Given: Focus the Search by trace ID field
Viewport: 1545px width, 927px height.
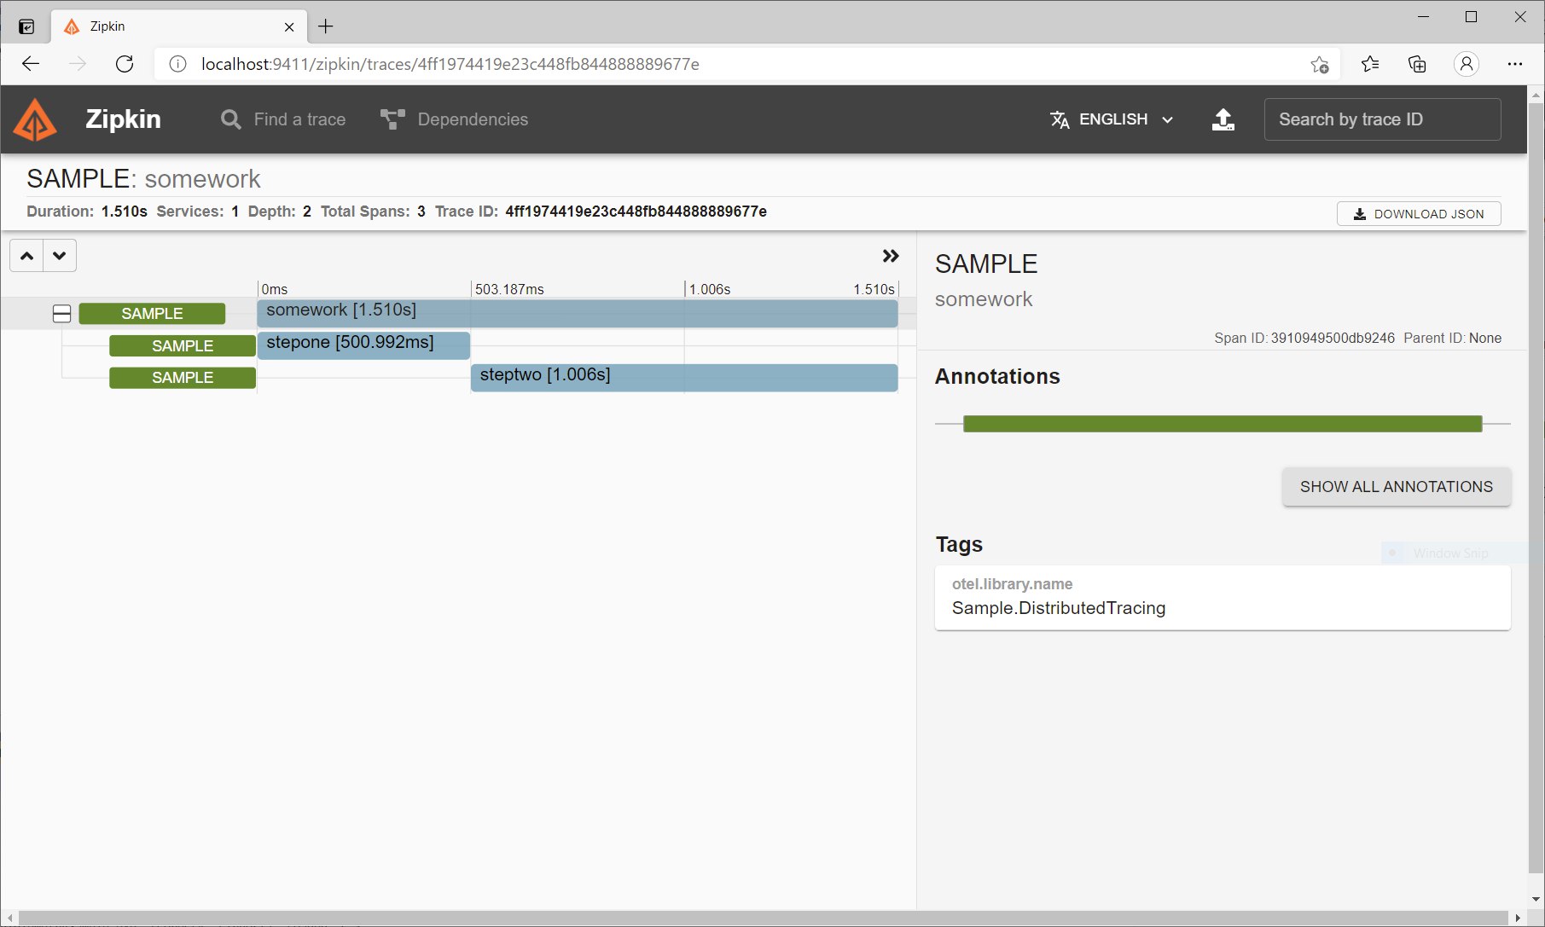Looking at the screenshot, I should 1382,119.
